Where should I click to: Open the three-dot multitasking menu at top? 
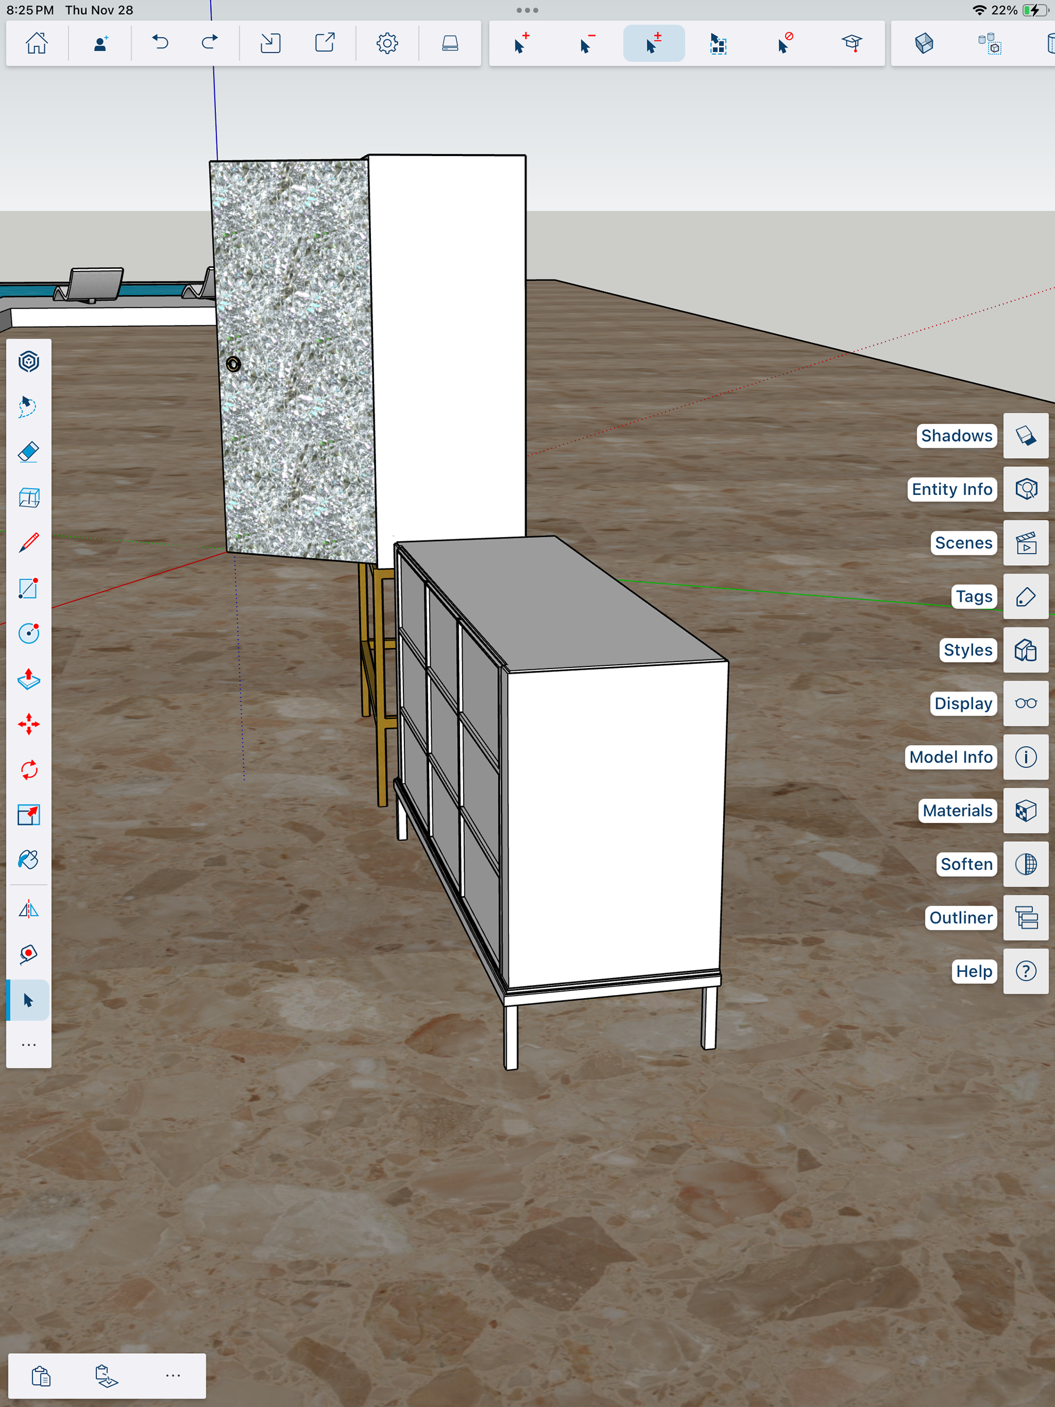click(x=527, y=10)
